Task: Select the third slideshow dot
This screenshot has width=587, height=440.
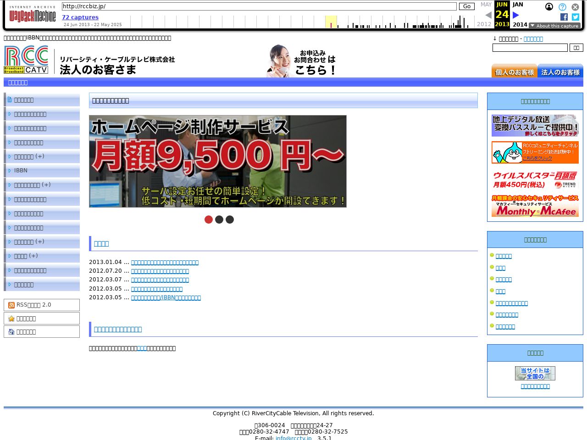Action: [230, 220]
